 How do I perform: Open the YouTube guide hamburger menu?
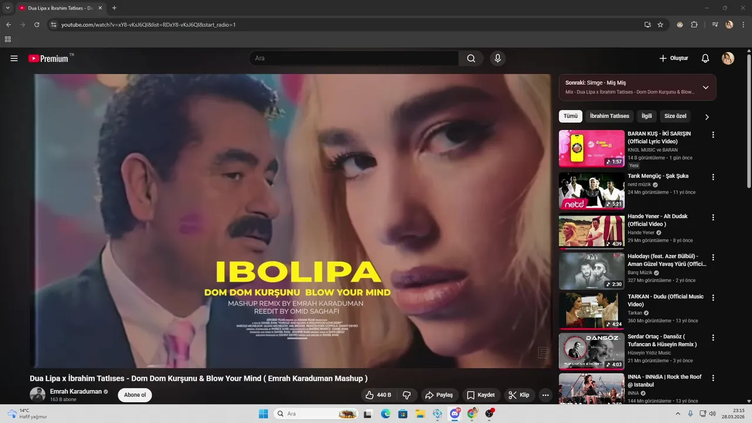14,58
